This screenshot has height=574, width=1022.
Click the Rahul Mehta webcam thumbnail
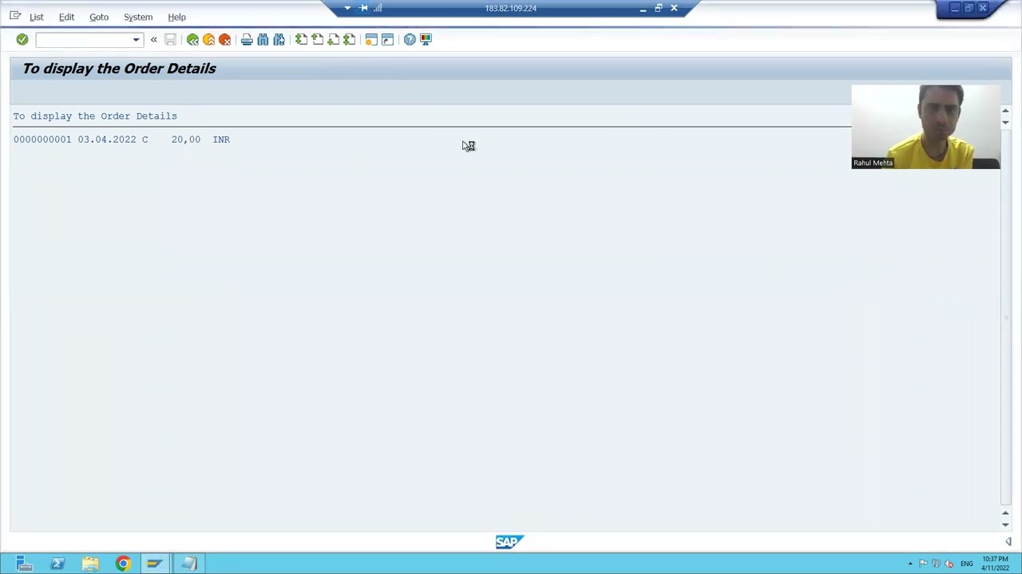tap(925, 127)
